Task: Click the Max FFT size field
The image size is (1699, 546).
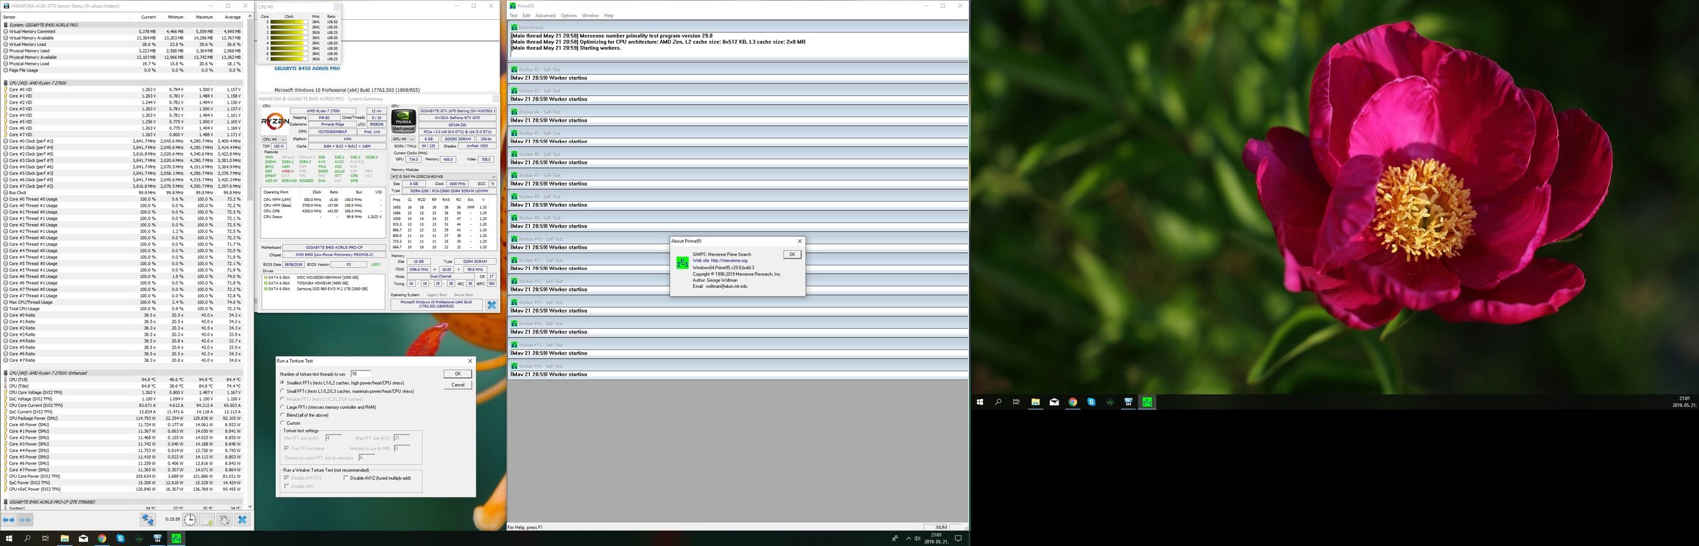Action: tap(401, 438)
